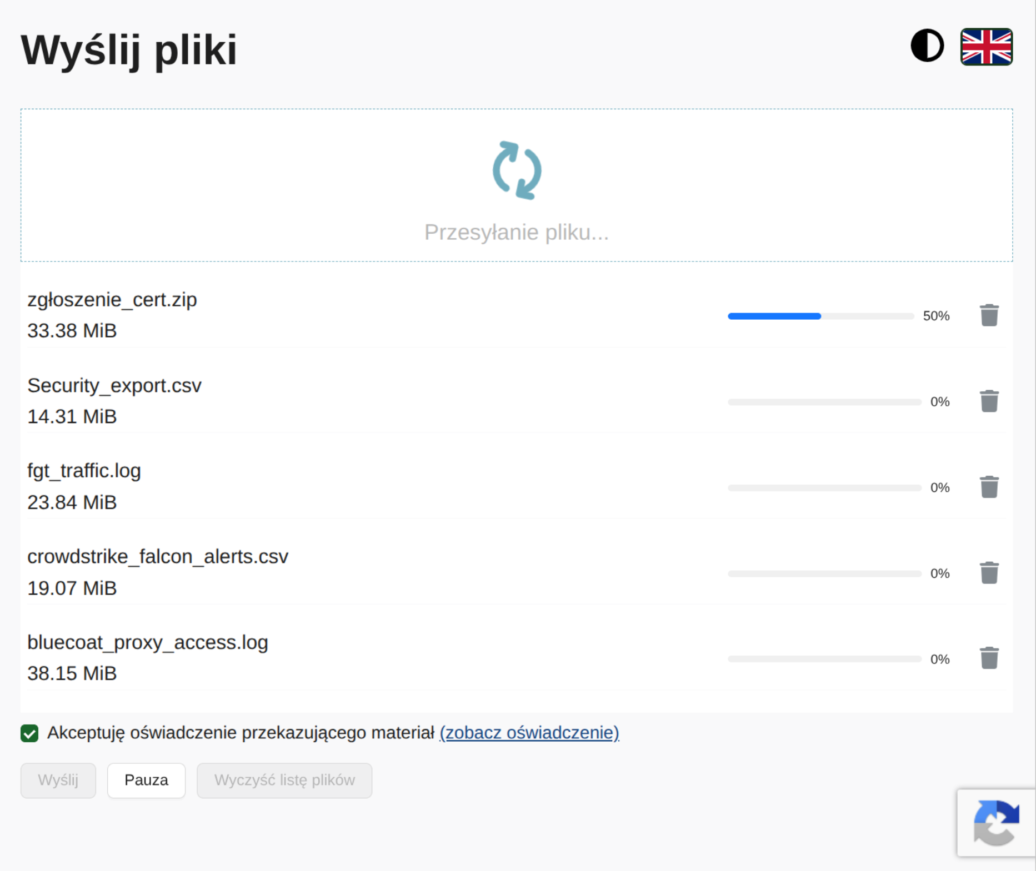Open the zobacz oświadczenie link

529,733
